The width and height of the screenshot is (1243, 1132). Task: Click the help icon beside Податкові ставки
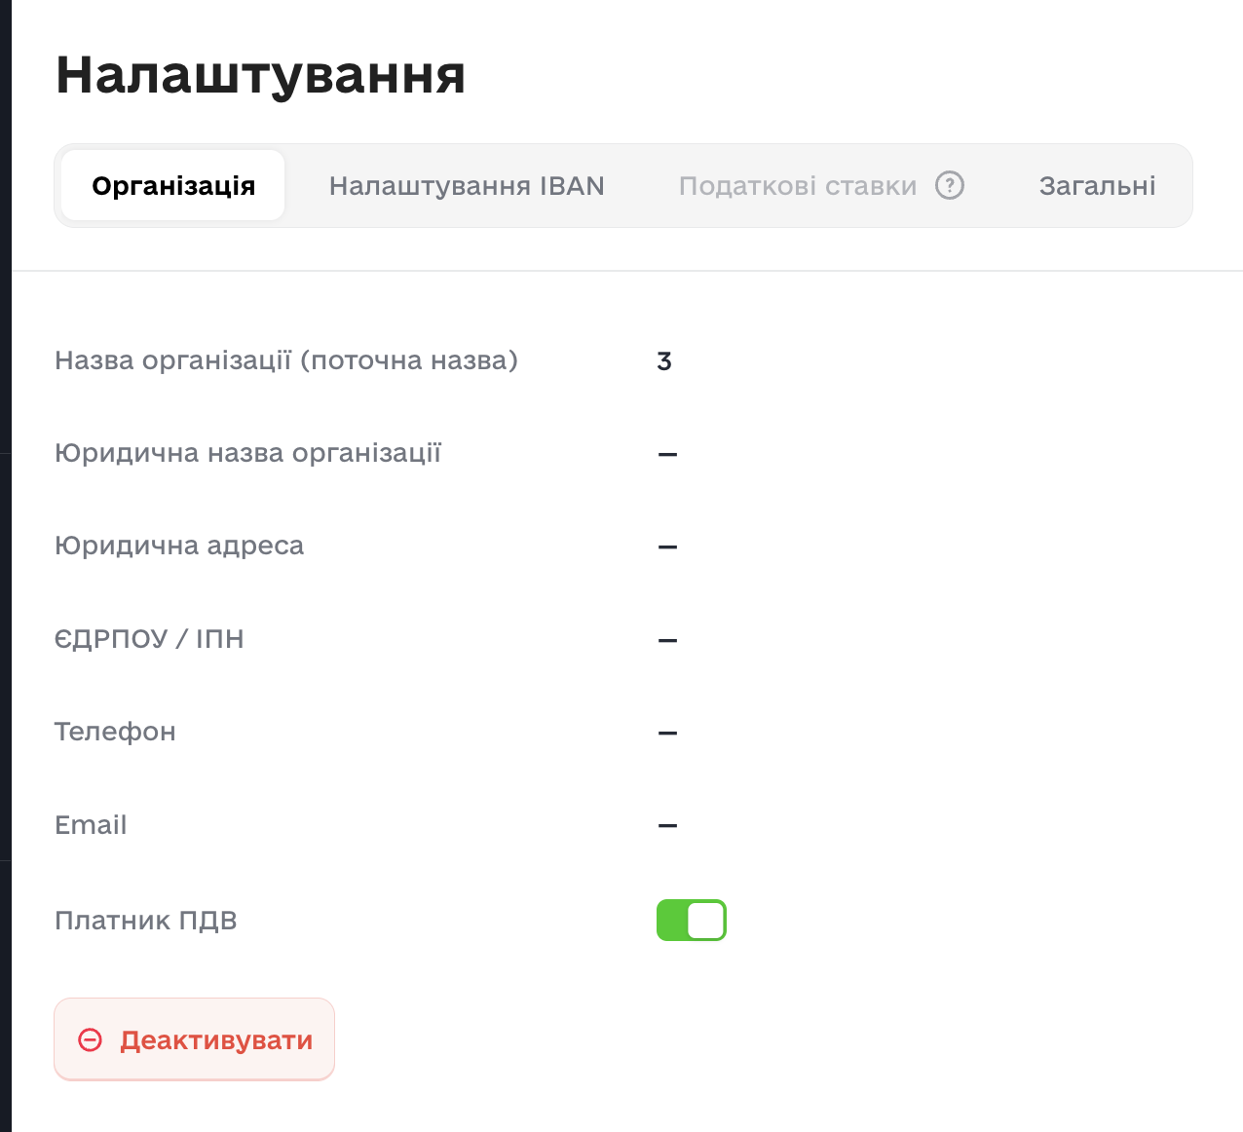click(950, 185)
